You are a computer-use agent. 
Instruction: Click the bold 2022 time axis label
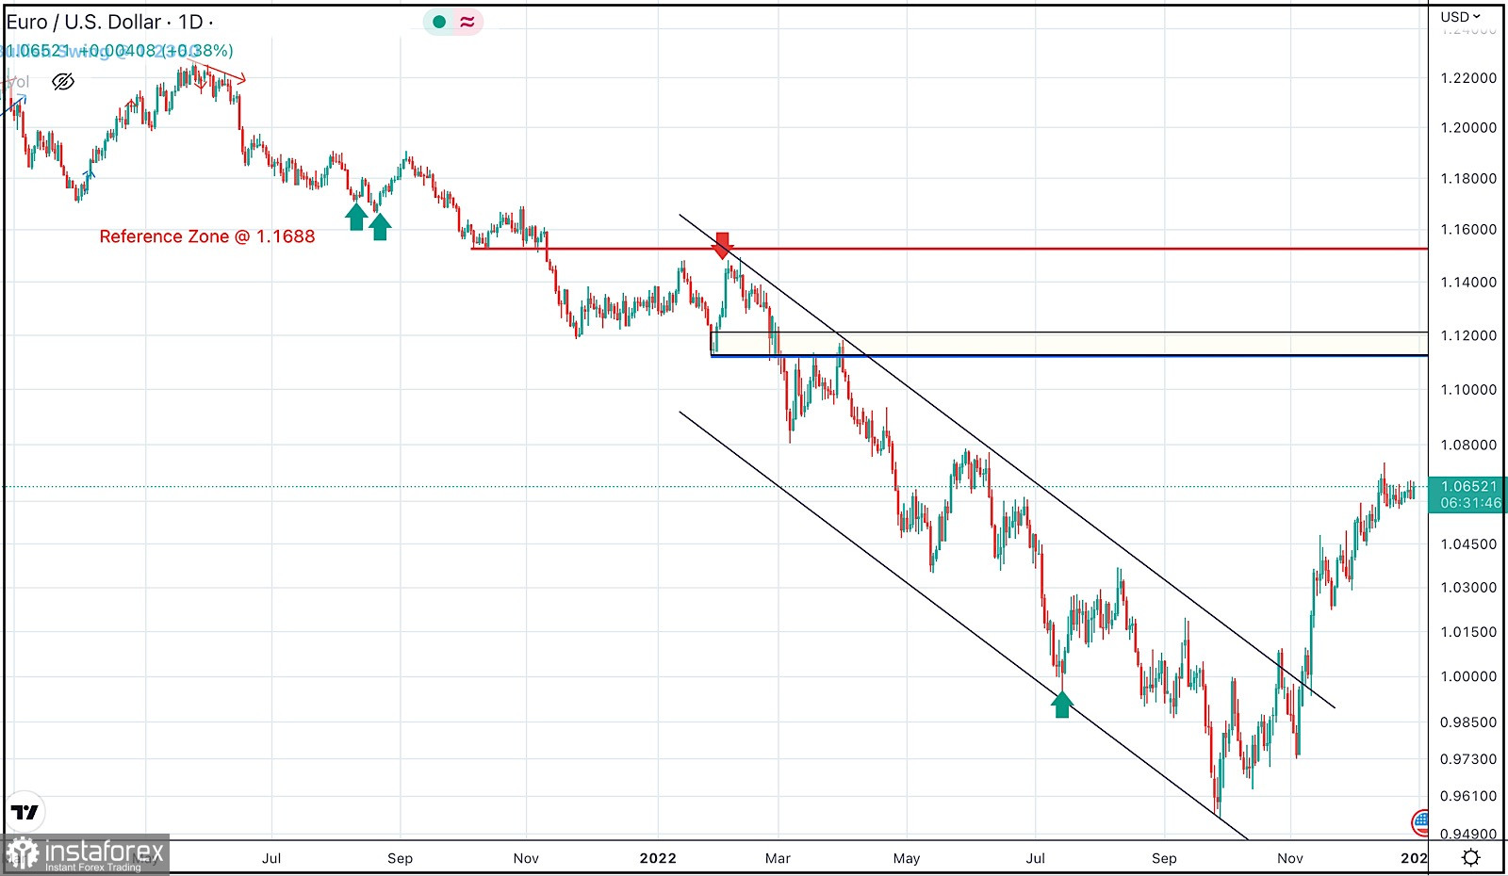658,858
